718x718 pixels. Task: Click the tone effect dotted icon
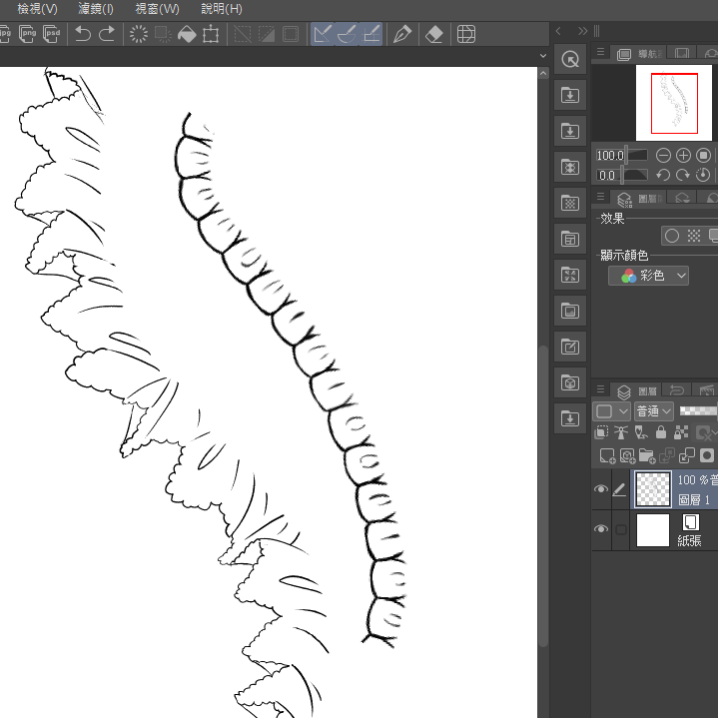tap(694, 236)
